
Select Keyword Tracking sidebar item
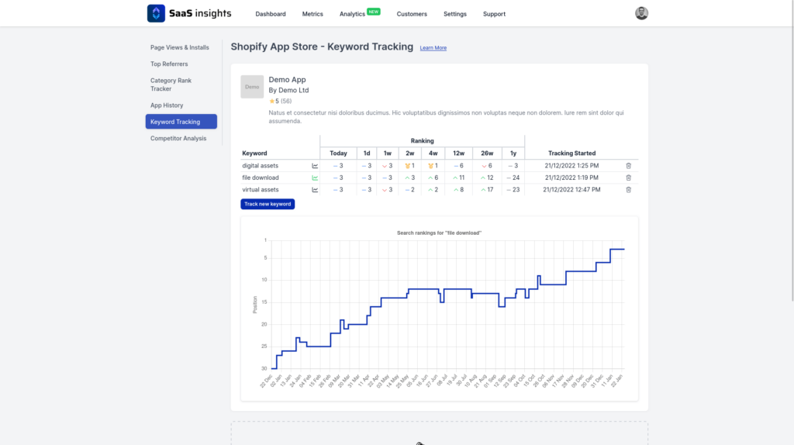click(181, 122)
